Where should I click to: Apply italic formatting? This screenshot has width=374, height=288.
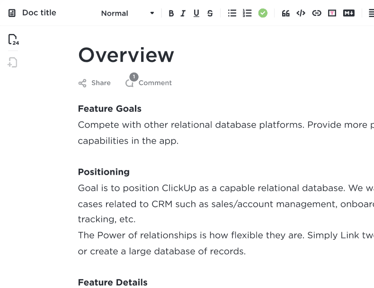point(183,13)
